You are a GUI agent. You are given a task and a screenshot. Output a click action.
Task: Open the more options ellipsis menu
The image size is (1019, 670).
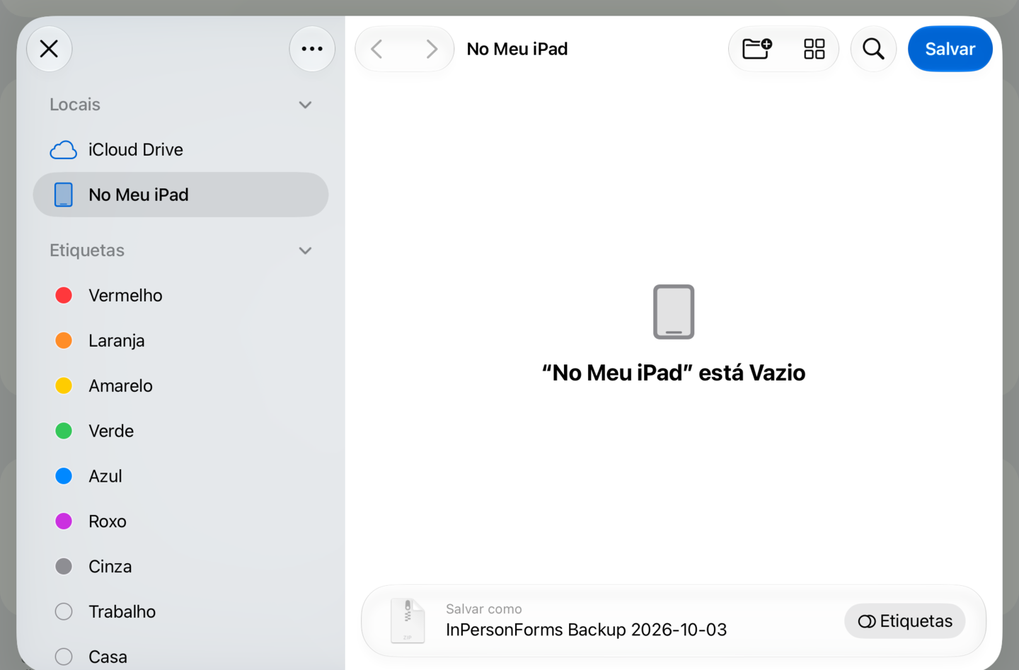(312, 49)
